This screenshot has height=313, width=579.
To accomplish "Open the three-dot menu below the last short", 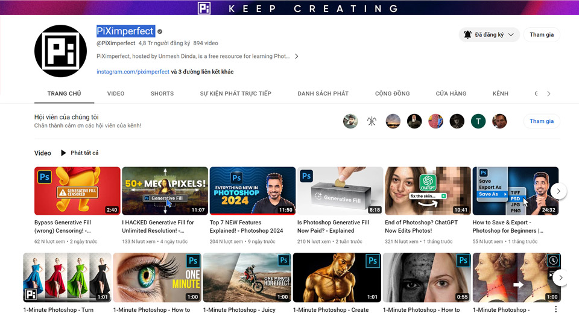I will click(555, 309).
